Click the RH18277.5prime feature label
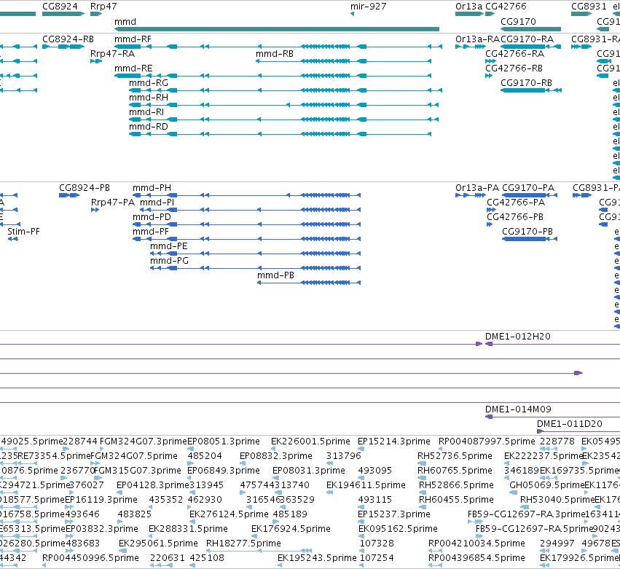Screen dimensions: 620x569 tap(243, 544)
